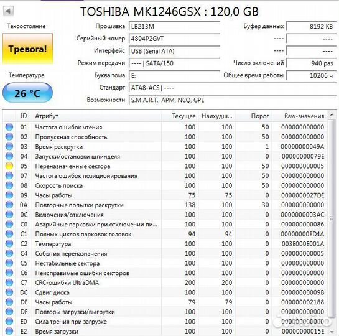Click raw value 0000000027DE

[x=302, y=195]
